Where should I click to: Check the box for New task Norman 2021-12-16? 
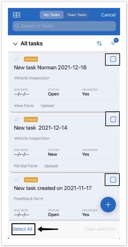113,59
